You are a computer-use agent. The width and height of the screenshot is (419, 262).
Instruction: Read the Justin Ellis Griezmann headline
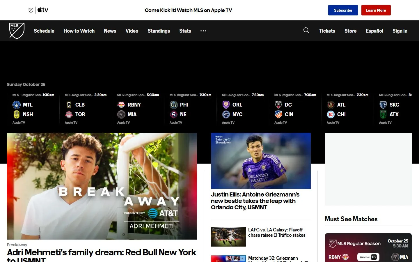pyautogui.click(x=255, y=201)
